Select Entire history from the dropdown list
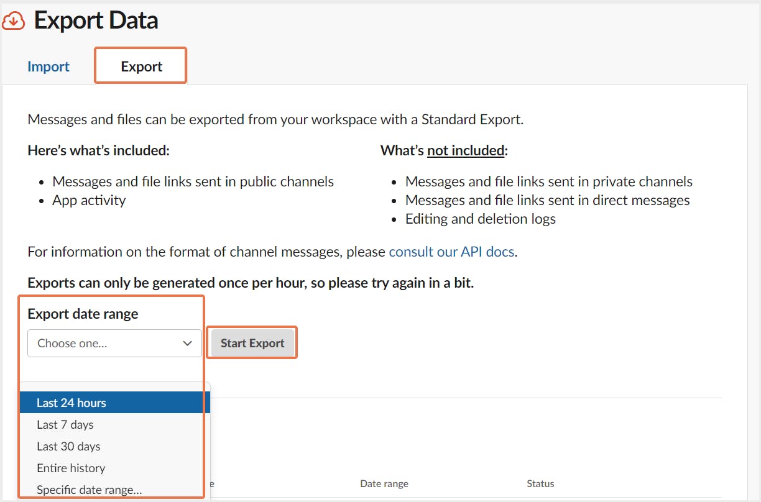The image size is (761, 502). (71, 468)
